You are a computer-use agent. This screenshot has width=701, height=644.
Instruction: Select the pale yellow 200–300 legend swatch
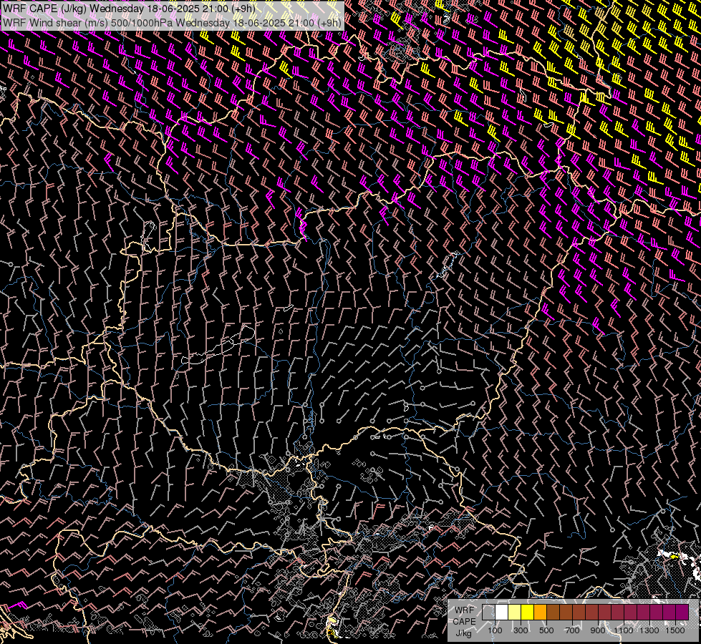coord(515,613)
